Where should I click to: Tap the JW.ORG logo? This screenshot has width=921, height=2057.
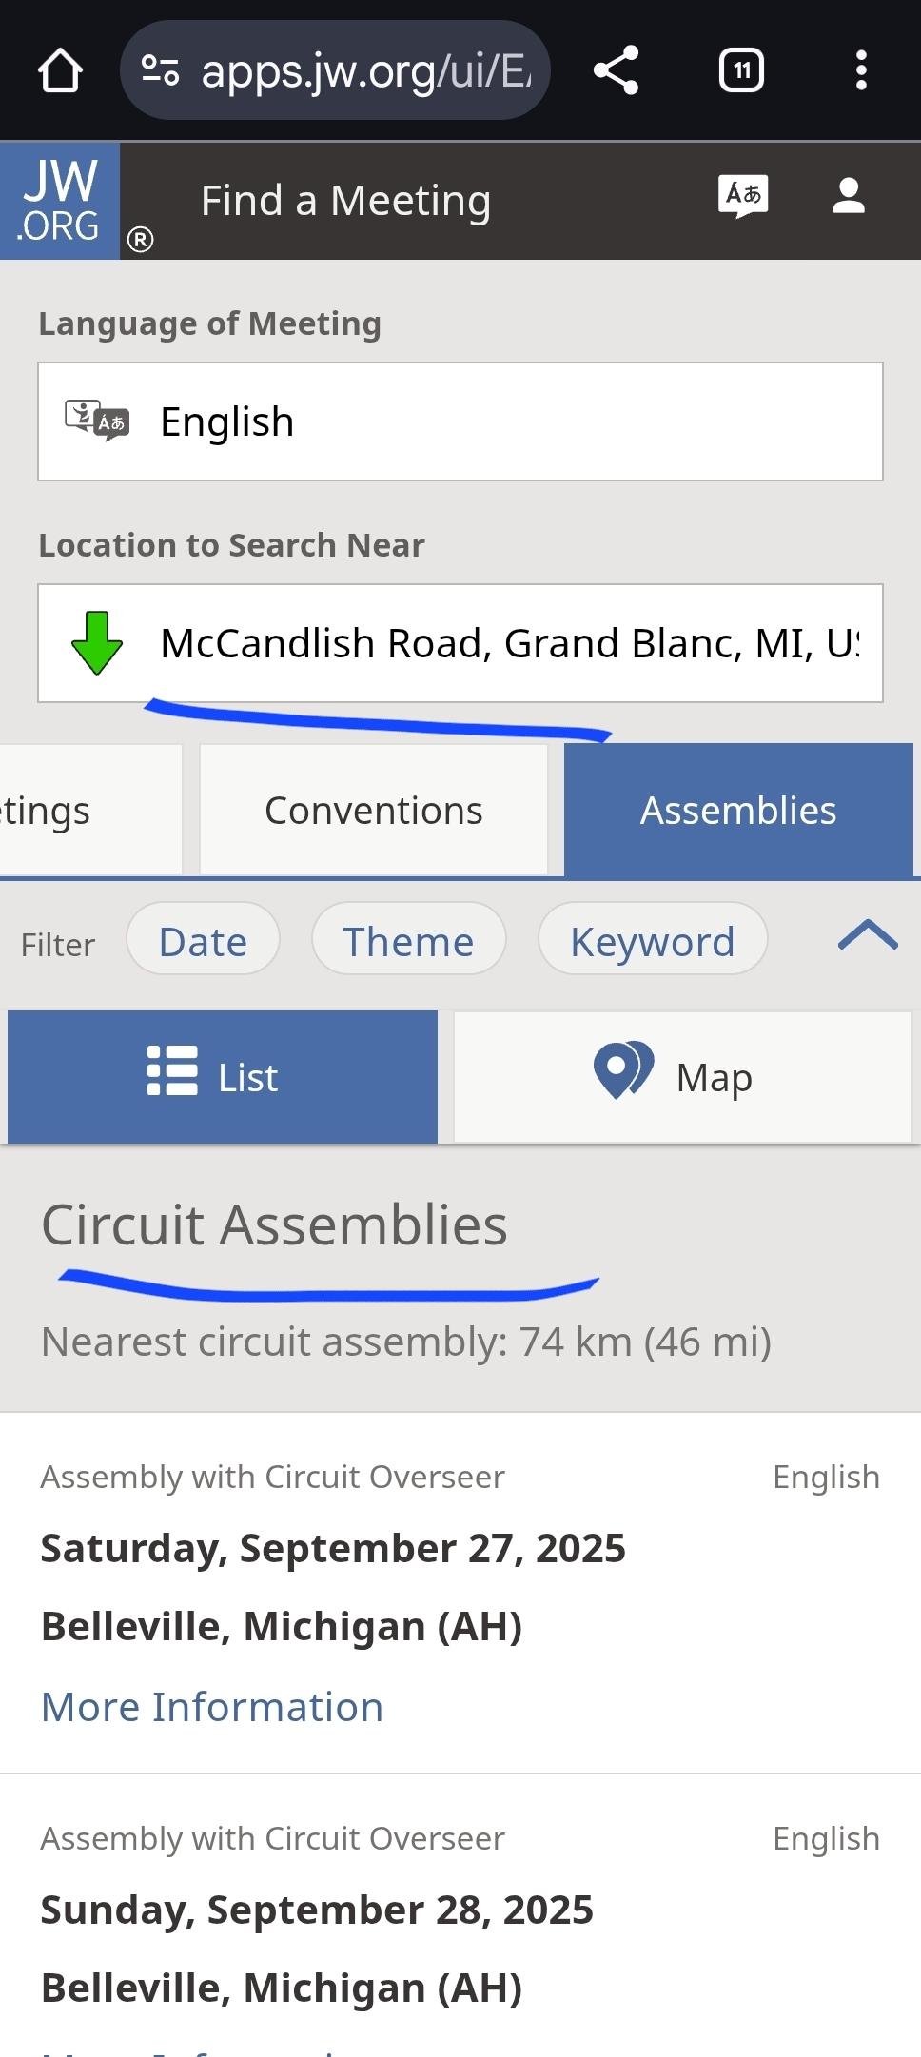pyautogui.click(x=60, y=201)
